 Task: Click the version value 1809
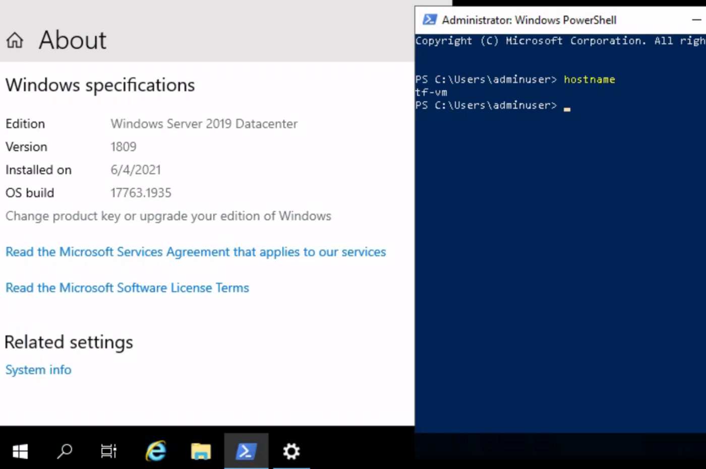[124, 147]
